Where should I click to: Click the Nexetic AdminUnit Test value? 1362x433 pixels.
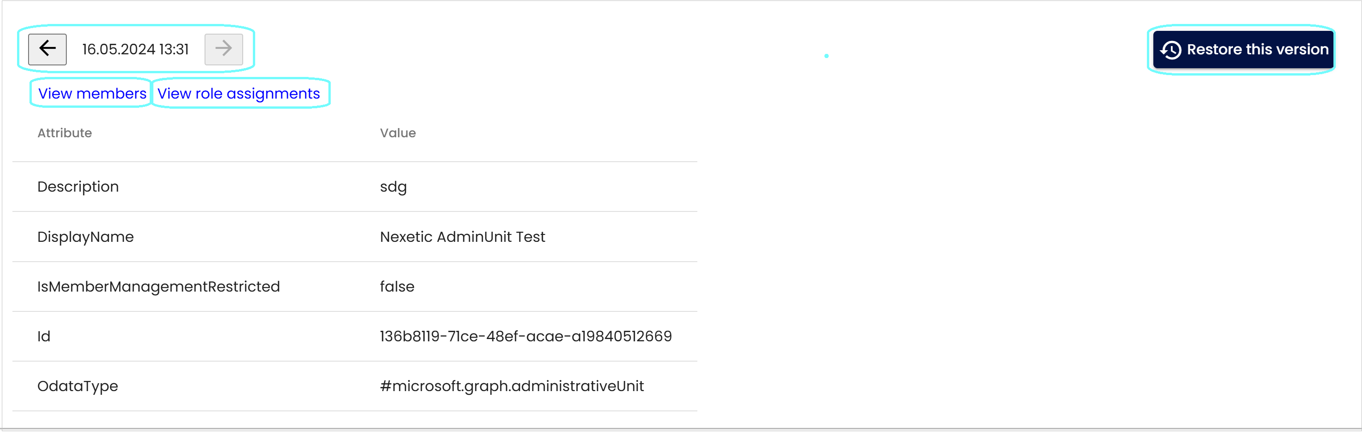tap(462, 237)
